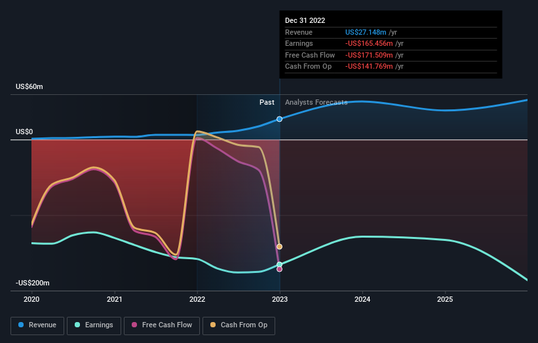Click the orange Cash From Op data point
This screenshot has width=538, height=343.
click(x=279, y=247)
